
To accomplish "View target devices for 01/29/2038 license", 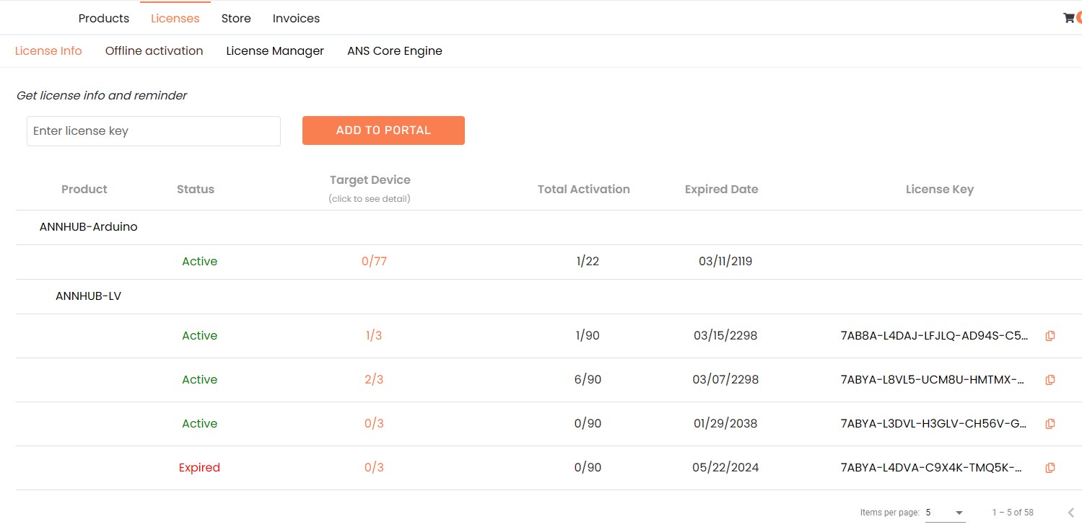I will click(374, 424).
